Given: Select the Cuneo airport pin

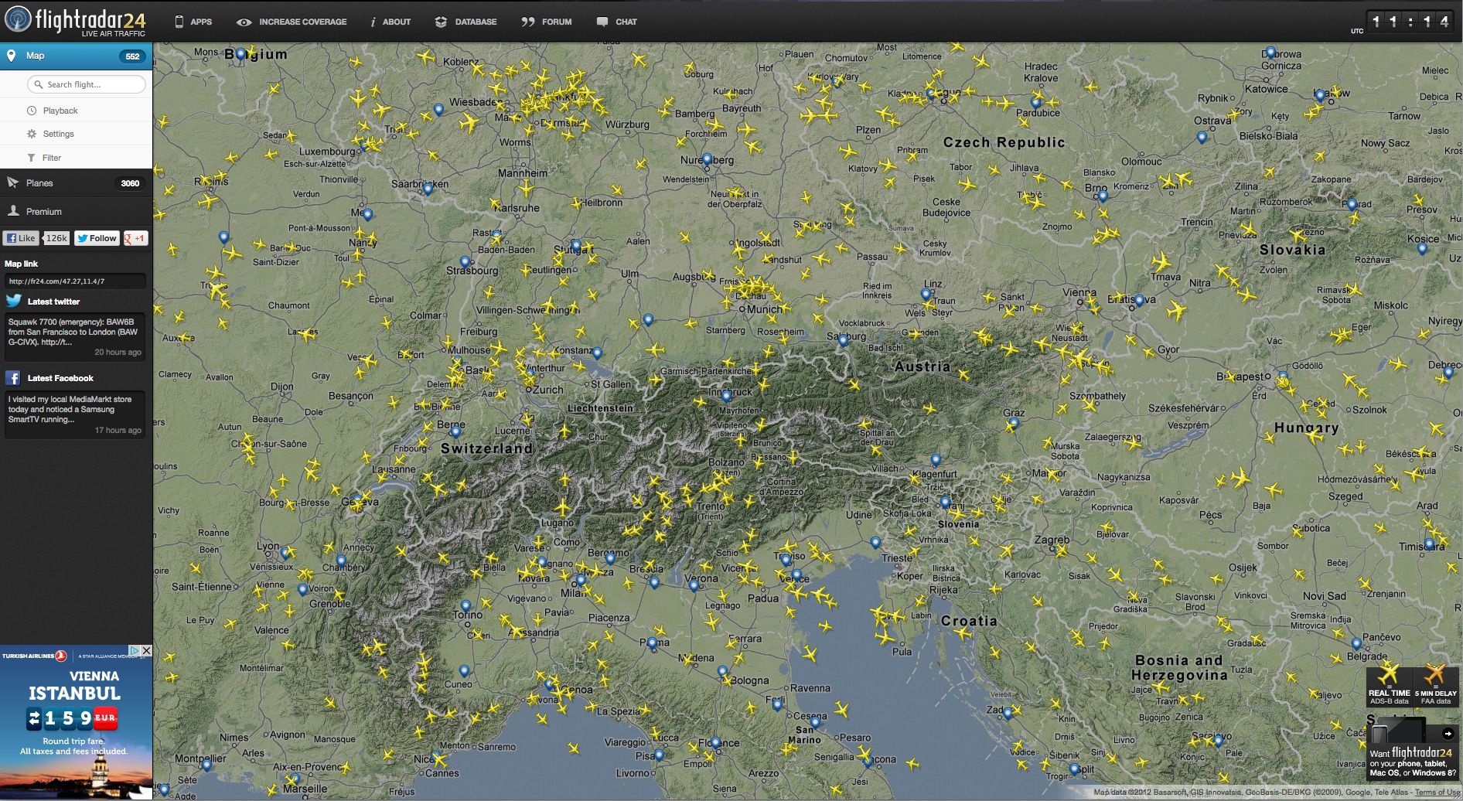Looking at the screenshot, I should [464, 671].
